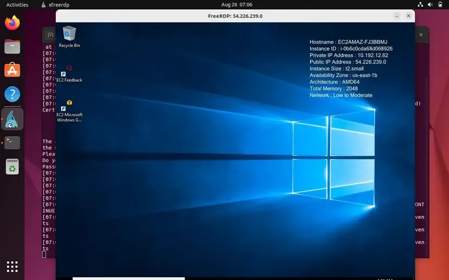Select the FreeRDP shark icon in dock

coord(12,119)
